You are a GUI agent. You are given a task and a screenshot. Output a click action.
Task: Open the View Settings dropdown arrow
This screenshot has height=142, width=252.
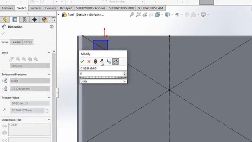208,15
